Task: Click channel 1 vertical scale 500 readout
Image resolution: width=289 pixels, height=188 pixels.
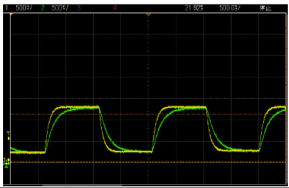Action: 24,8
